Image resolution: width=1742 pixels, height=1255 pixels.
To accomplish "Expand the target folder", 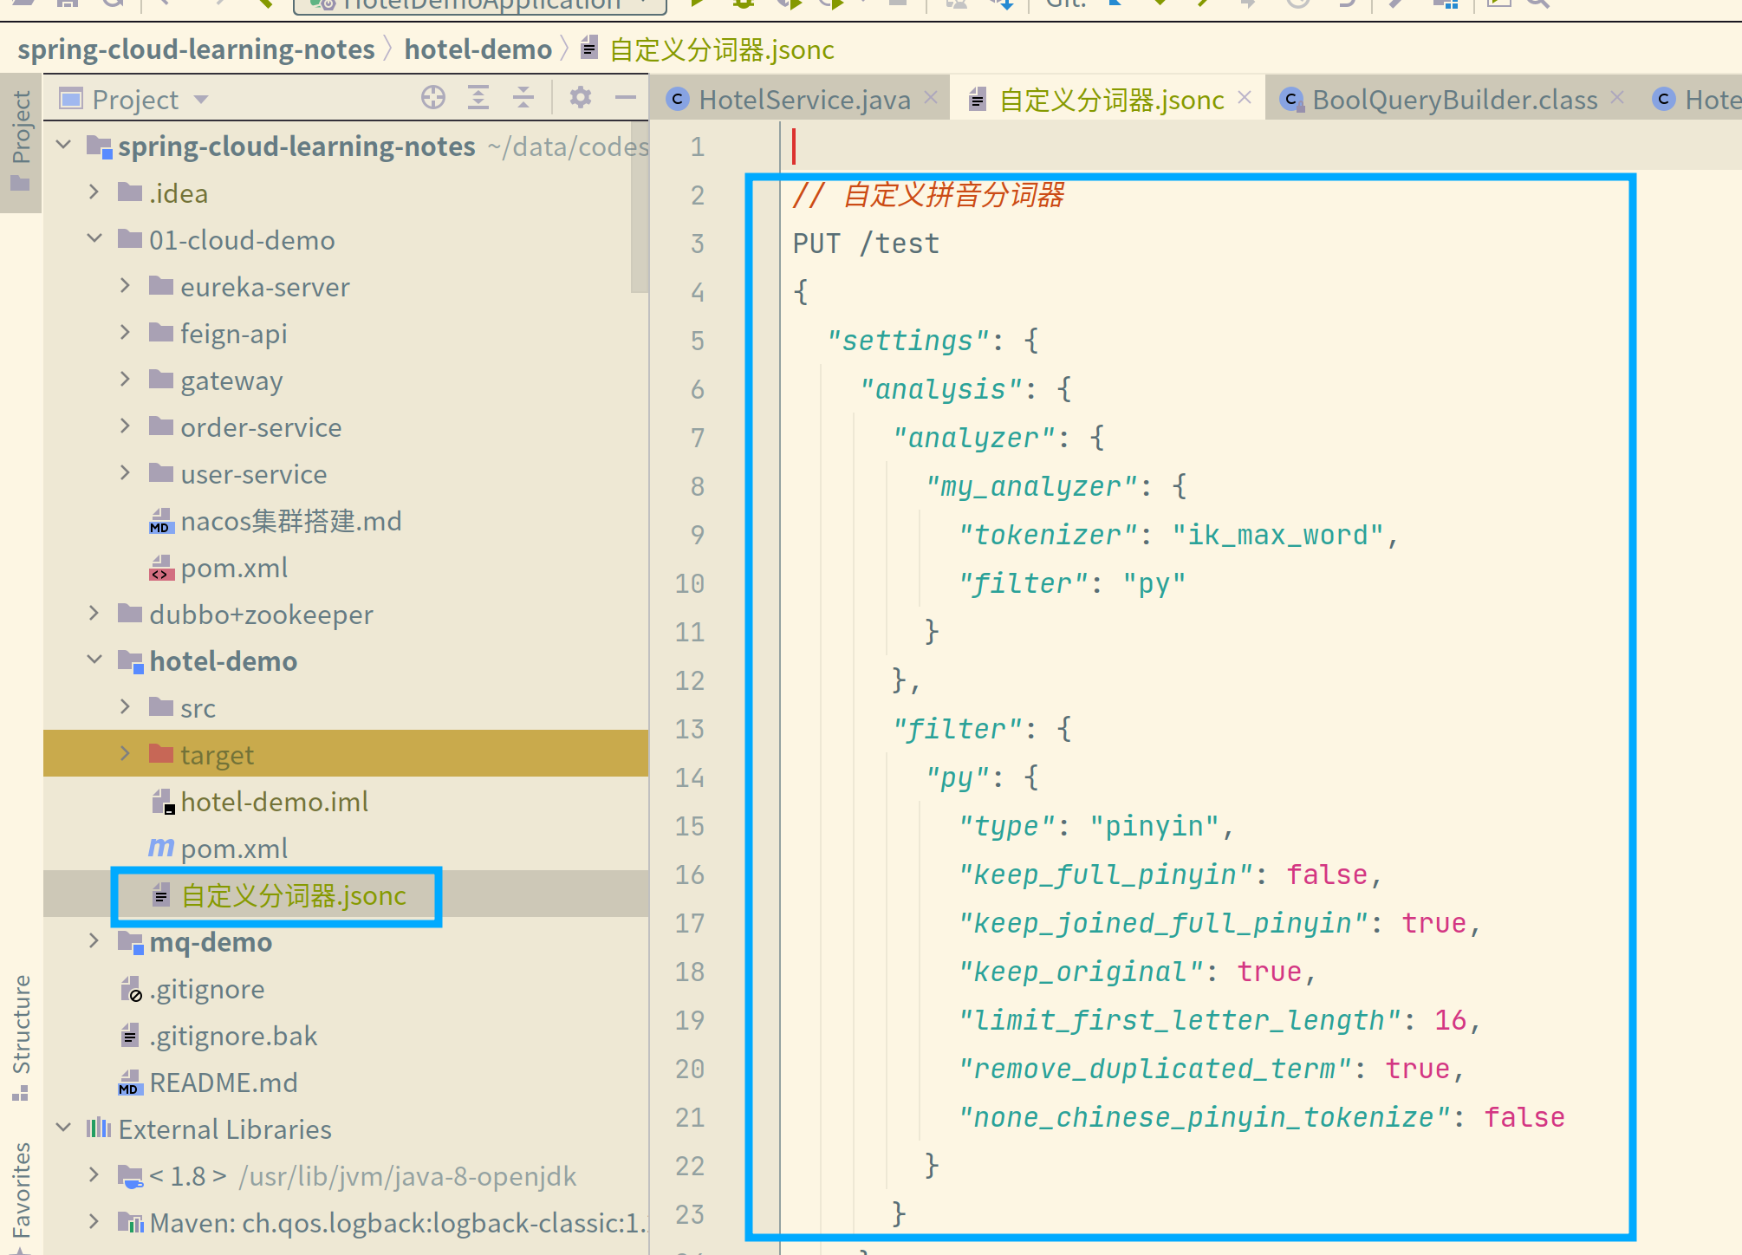I will (125, 754).
